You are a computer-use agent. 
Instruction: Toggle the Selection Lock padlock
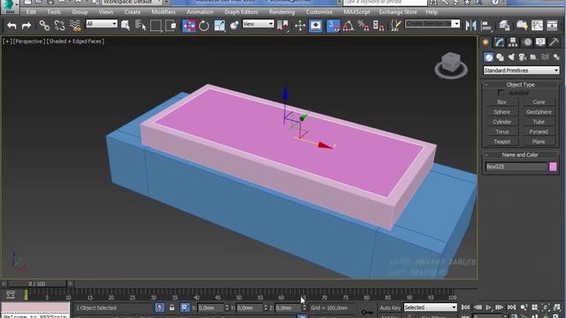click(x=172, y=307)
